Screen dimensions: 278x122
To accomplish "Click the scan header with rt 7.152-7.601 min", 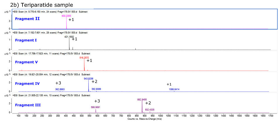I will point(50,33).
